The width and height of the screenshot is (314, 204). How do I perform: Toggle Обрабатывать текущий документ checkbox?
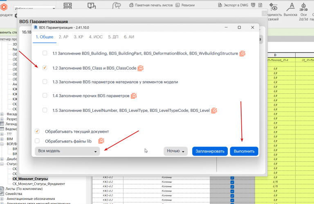[x=37, y=131]
